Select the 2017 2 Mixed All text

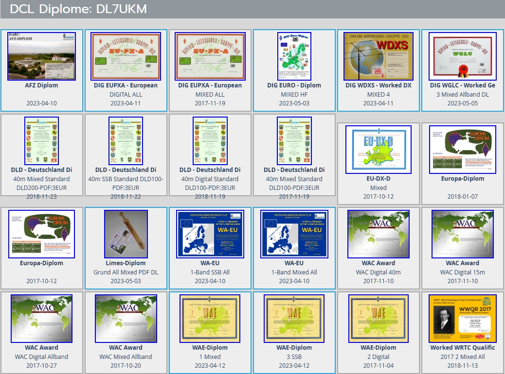click(x=463, y=357)
